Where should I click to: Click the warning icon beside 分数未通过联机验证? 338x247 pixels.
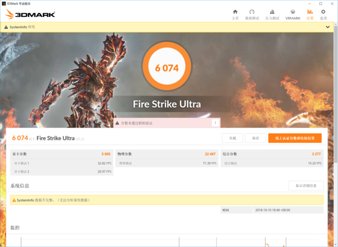coord(117,123)
